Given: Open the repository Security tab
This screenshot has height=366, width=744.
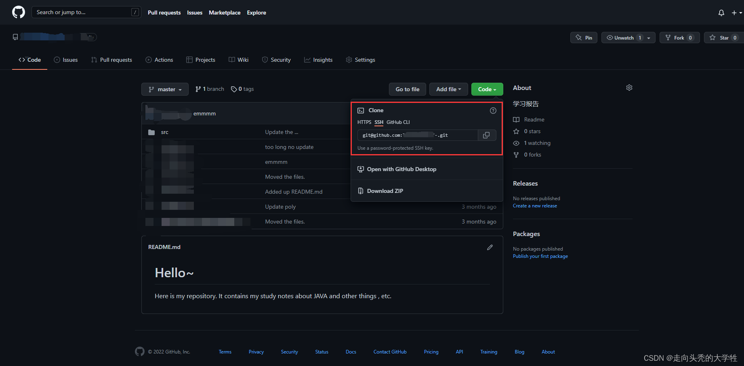Looking at the screenshot, I should (x=276, y=60).
